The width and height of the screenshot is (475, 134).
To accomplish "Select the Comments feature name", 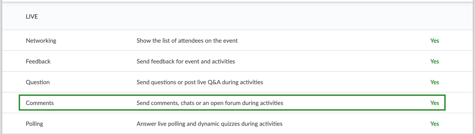I will (x=40, y=103).
